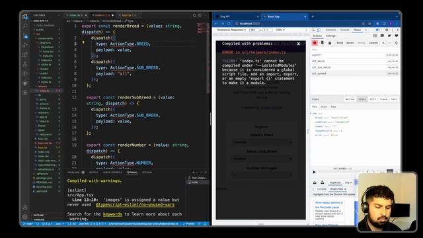Toggle the lock changes icon in Redux
The width and height of the screenshot is (423, 238).
[330, 43]
